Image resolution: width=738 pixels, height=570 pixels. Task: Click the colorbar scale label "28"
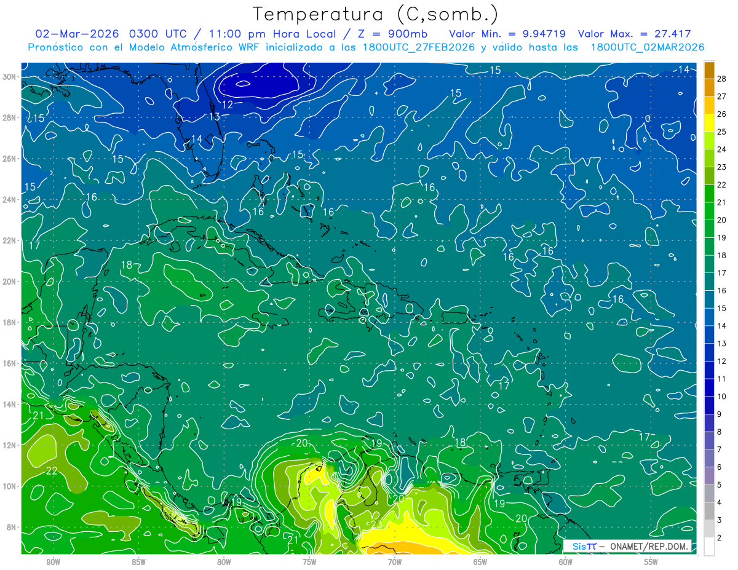722,79
